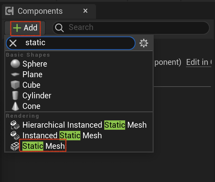This screenshot has width=215, height=182.
Task: Click into the static filter text box
Action: click(71, 43)
